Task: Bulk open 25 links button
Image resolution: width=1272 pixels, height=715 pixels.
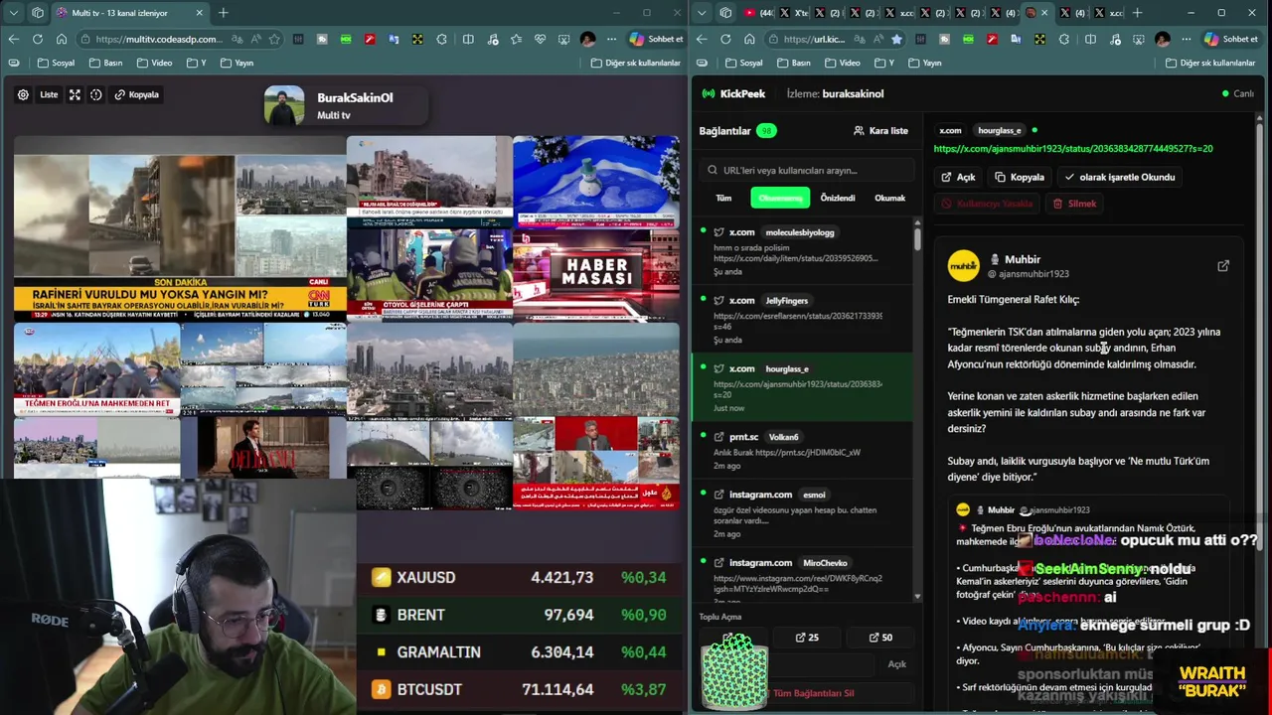Action: click(807, 638)
